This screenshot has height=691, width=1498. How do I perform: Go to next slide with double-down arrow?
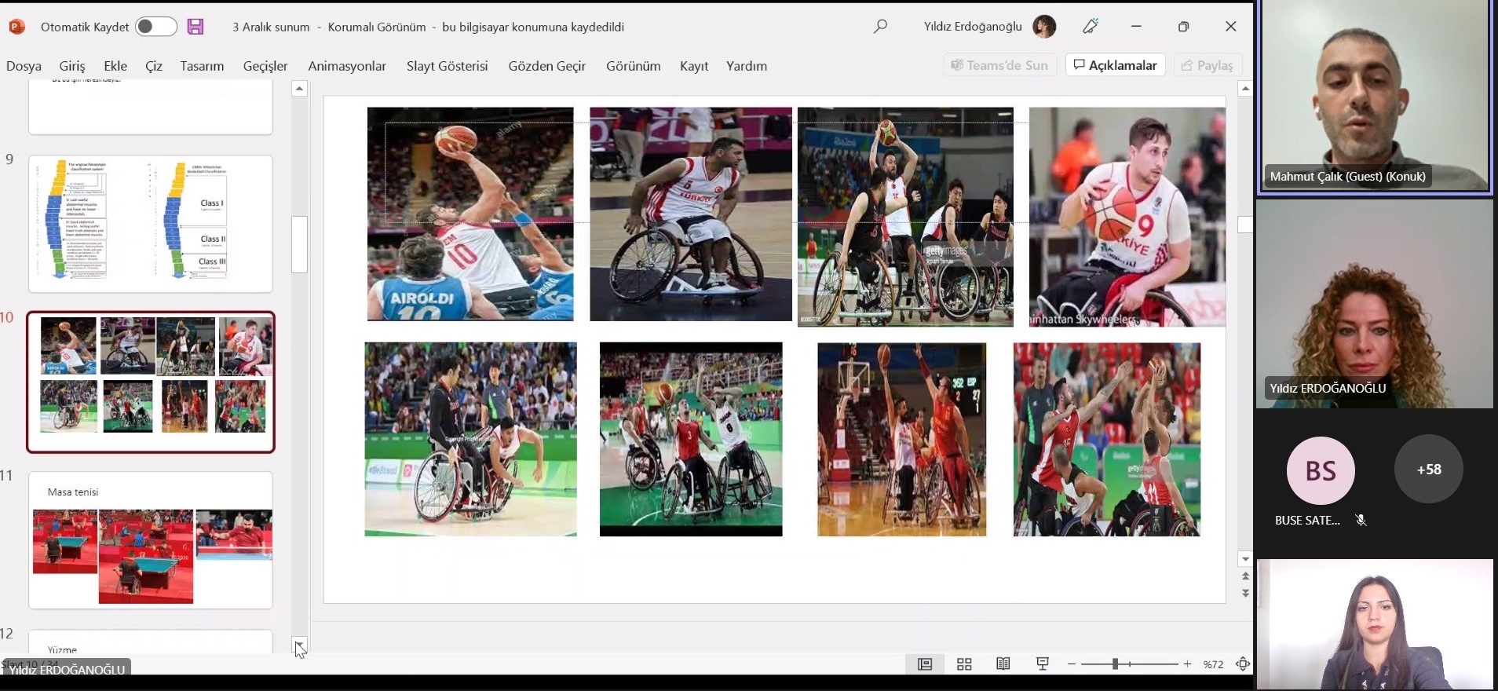point(1245,593)
